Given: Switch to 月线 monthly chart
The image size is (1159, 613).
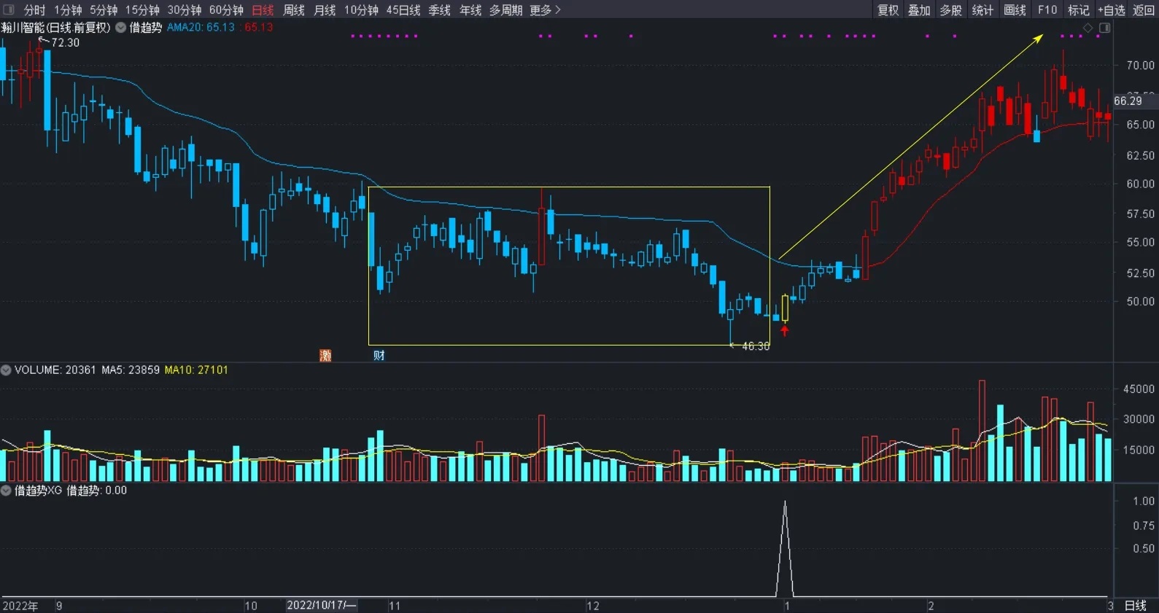Looking at the screenshot, I should (x=325, y=10).
